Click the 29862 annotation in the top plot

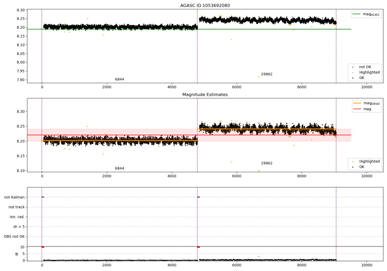pos(267,74)
